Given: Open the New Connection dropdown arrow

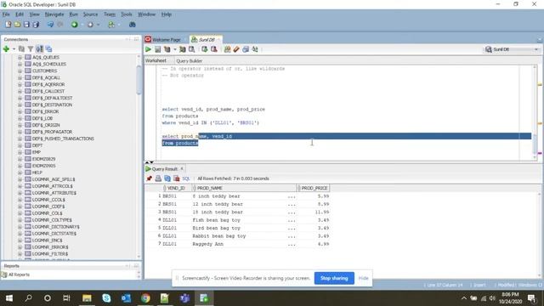Looking at the screenshot, I should (x=14, y=49).
